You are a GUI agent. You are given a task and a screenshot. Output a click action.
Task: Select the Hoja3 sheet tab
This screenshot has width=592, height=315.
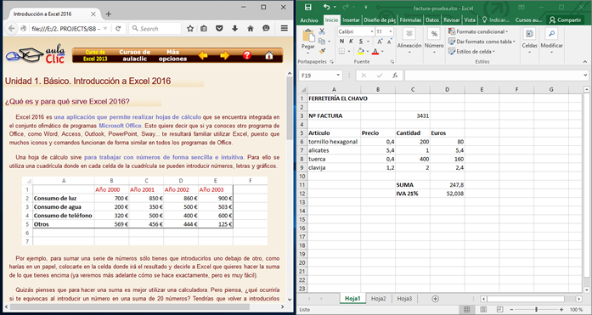tap(404, 298)
